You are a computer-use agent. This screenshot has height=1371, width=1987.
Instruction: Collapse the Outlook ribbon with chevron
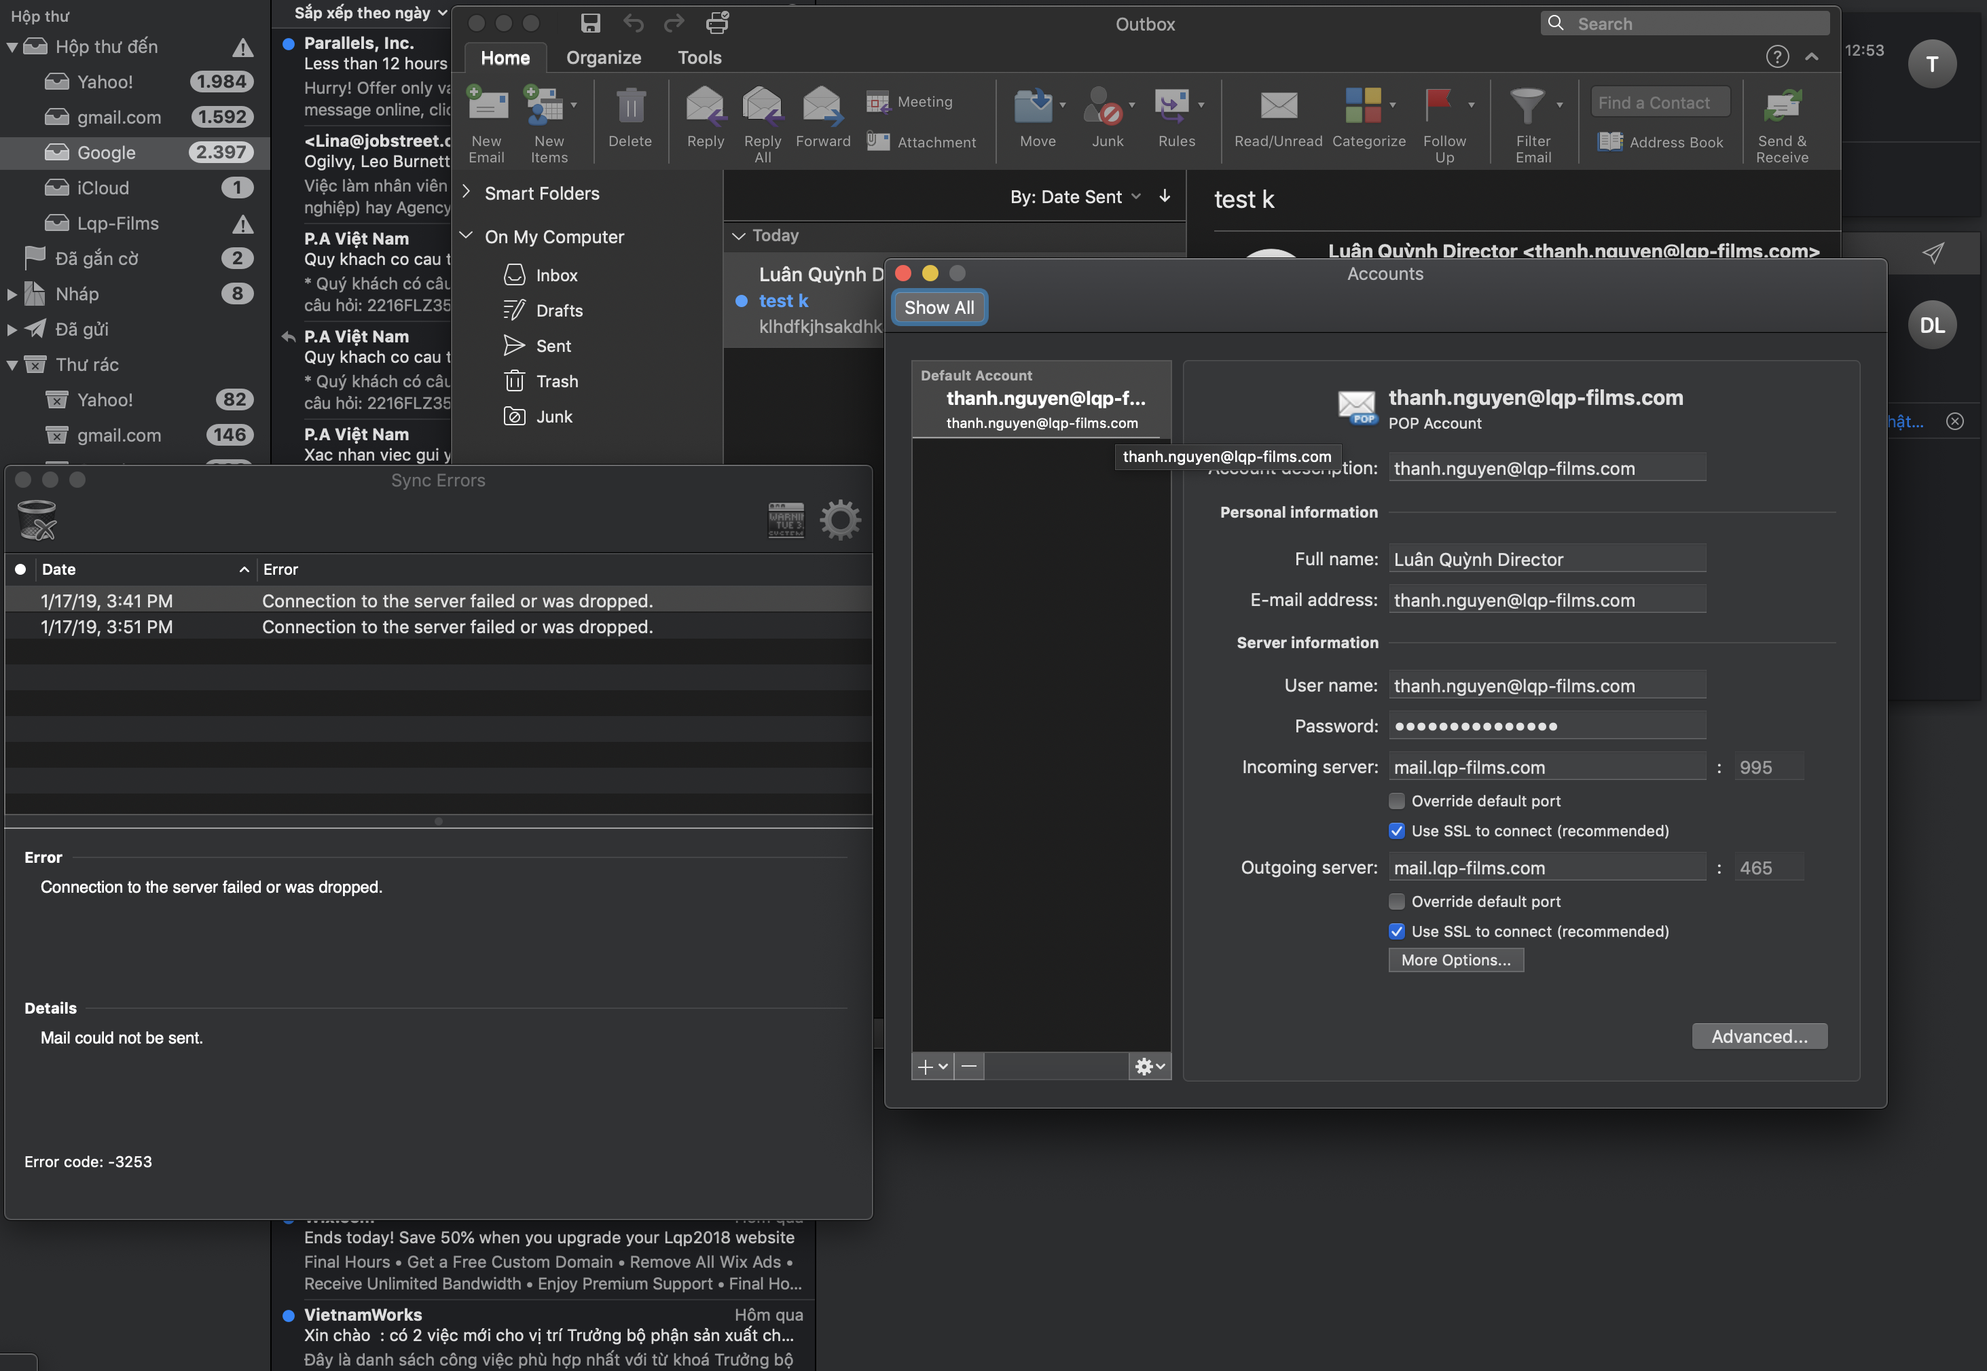coord(1812,56)
